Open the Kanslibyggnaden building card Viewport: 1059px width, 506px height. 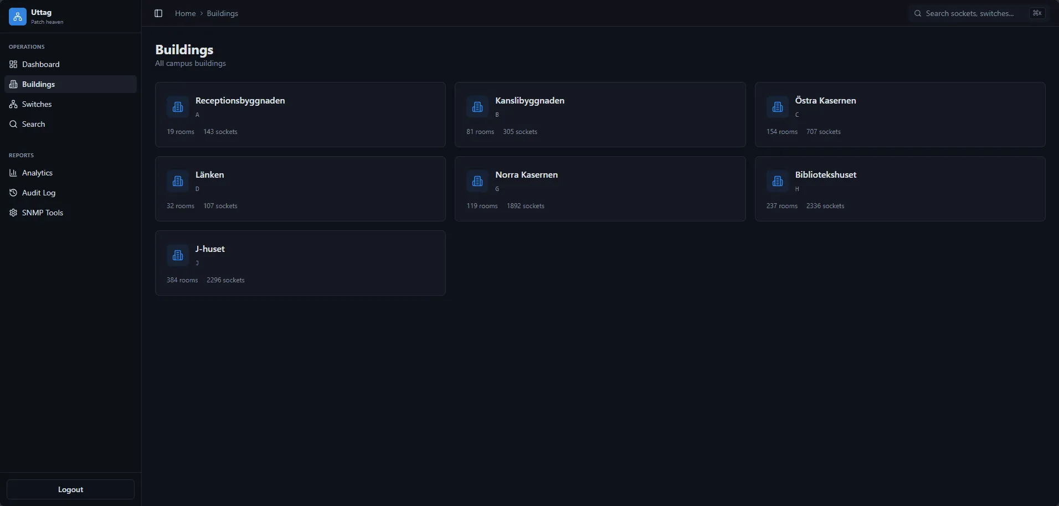coord(600,115)
